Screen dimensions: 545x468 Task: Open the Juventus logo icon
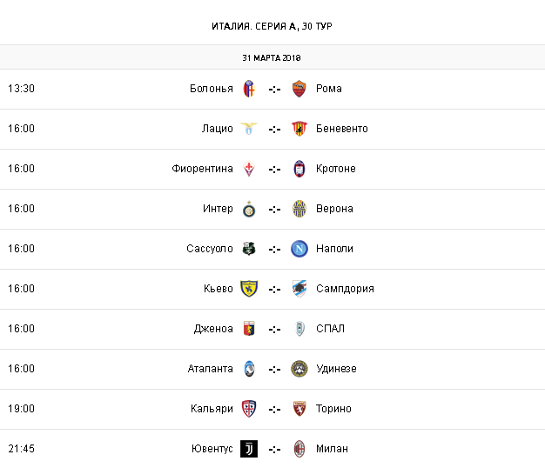point(249,449)
